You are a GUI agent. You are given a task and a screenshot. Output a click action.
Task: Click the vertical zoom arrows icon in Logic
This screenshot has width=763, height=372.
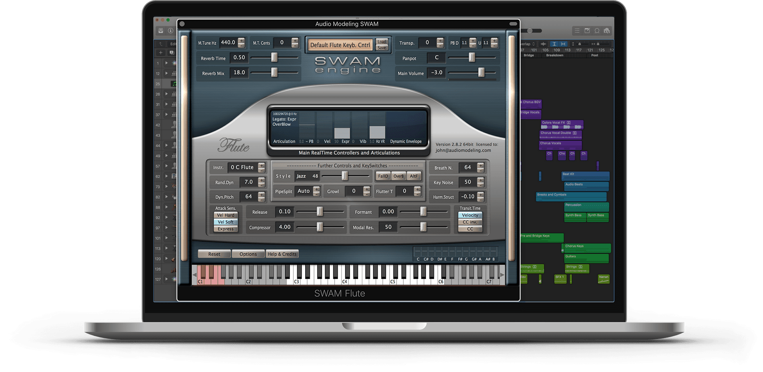[573, 44]
